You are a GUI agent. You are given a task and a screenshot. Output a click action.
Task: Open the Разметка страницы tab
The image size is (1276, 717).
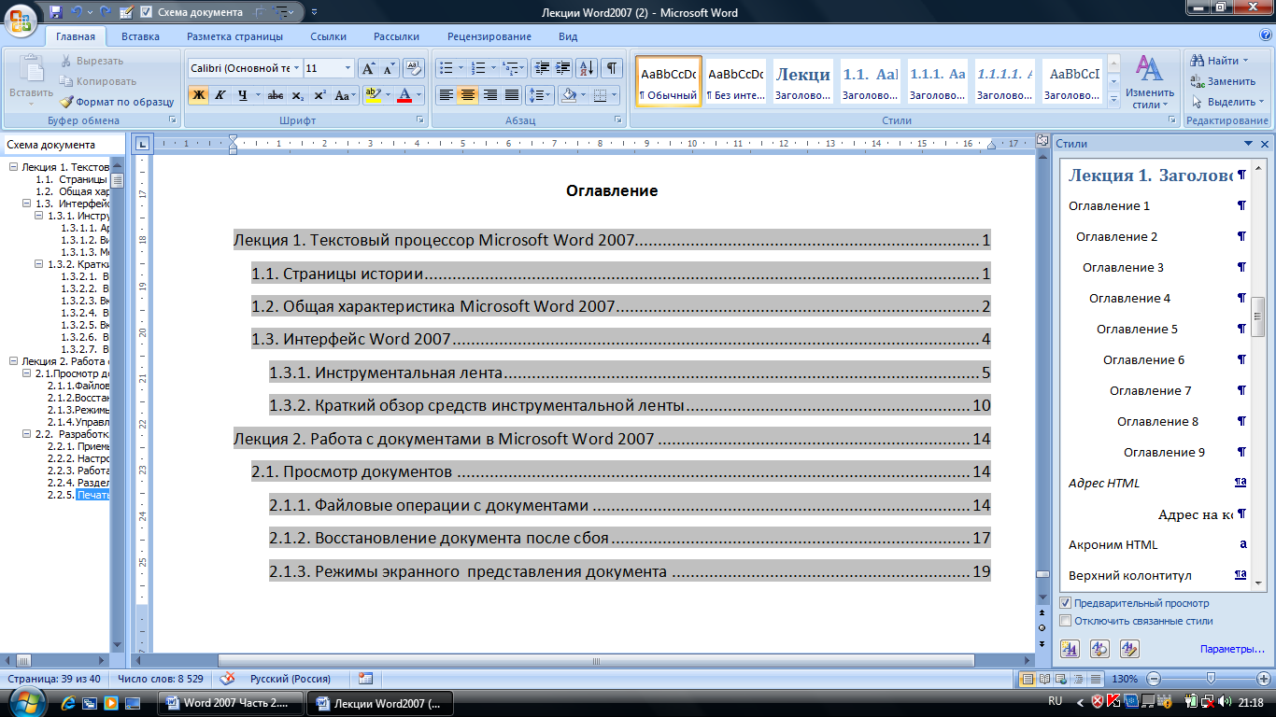(234, 36)
